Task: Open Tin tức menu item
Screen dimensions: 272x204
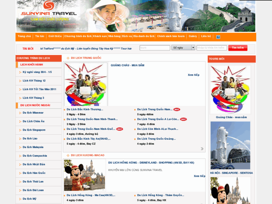Action: coord(40,36)
